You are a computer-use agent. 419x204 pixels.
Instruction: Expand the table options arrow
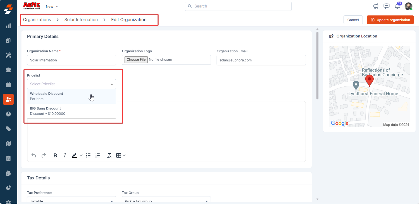point(124,155)
